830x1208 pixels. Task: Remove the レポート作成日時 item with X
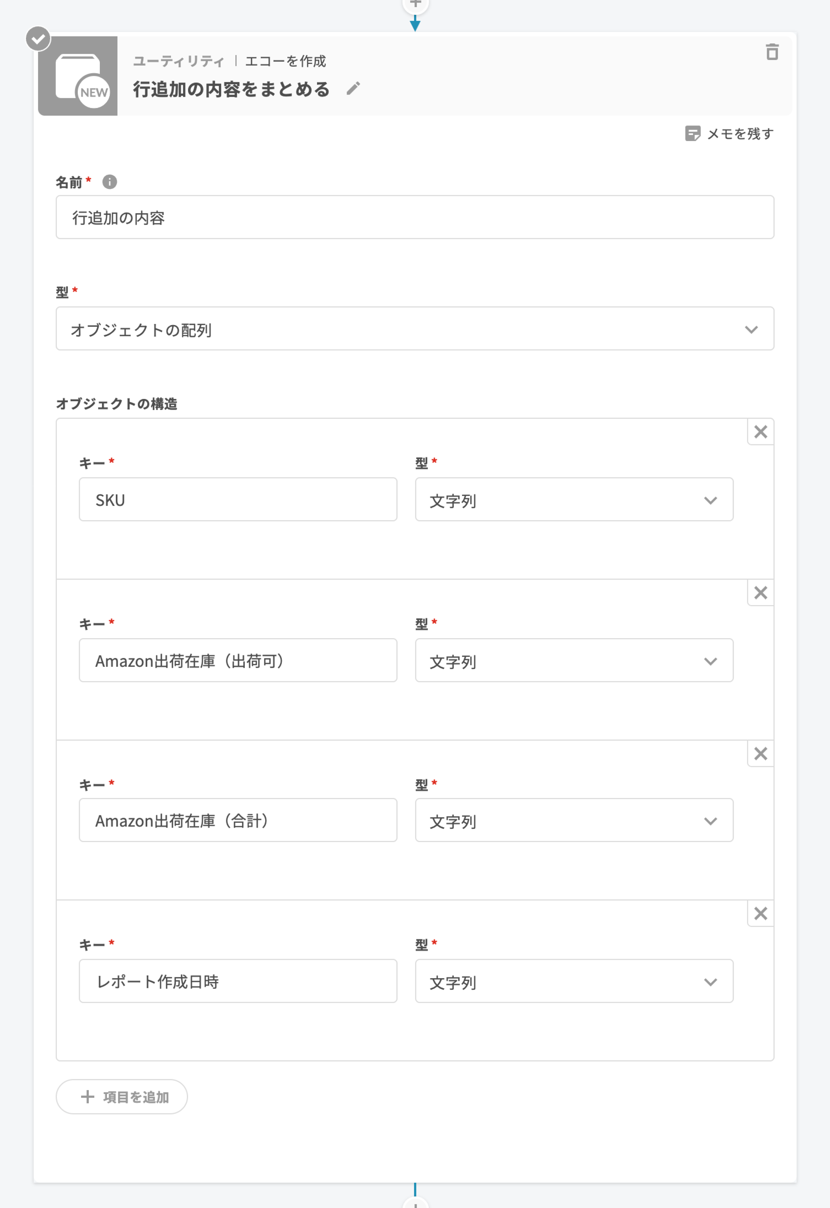pyautogui.click(x=760, y=913)
